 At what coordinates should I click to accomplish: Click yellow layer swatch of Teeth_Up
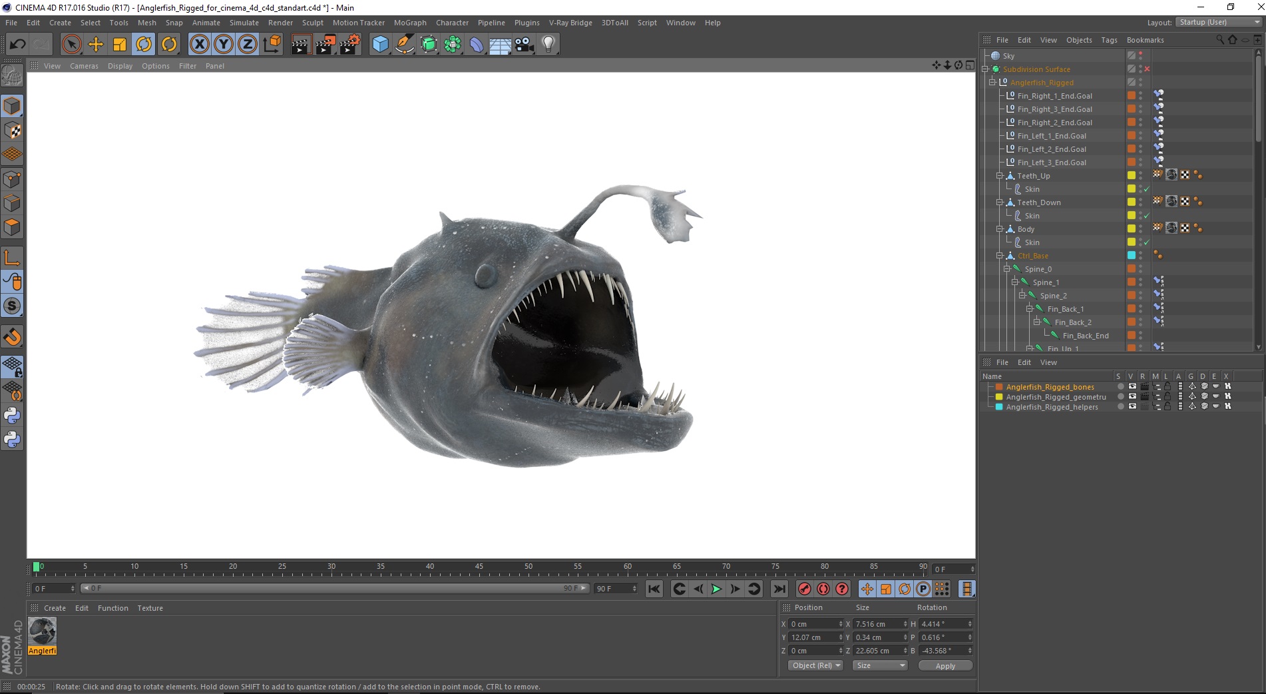pos(1131,176)
